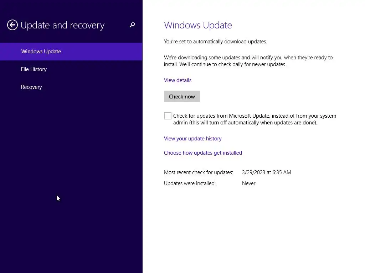Click 'Updates were installed' label

[x=190, y=183]
